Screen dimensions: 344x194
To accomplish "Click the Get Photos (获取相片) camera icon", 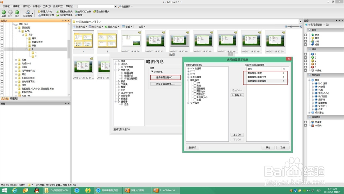I will pos(28,12).
